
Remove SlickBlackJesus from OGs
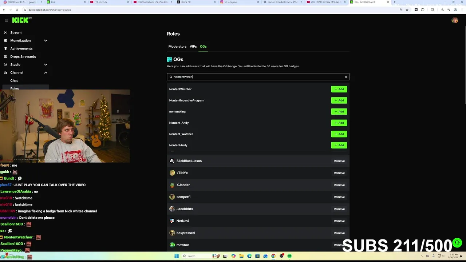pos(339,161)
